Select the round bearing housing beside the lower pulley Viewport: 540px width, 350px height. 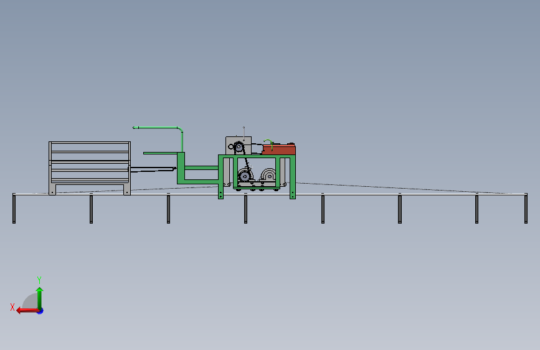click(x=268, y=176)
